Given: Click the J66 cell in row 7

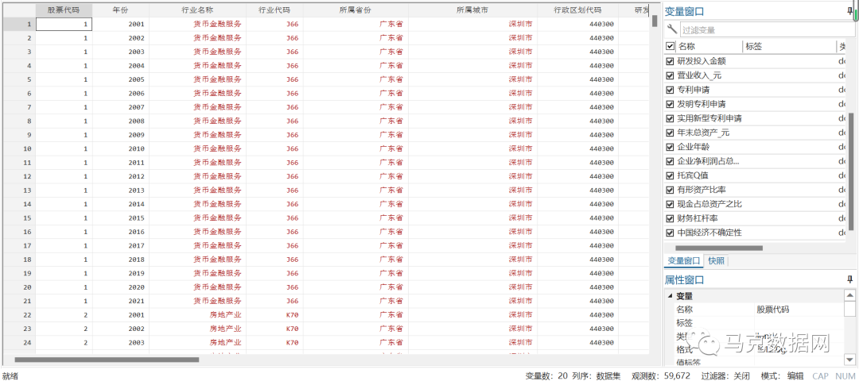Looking at the screenshot, I should coord(274,107).
